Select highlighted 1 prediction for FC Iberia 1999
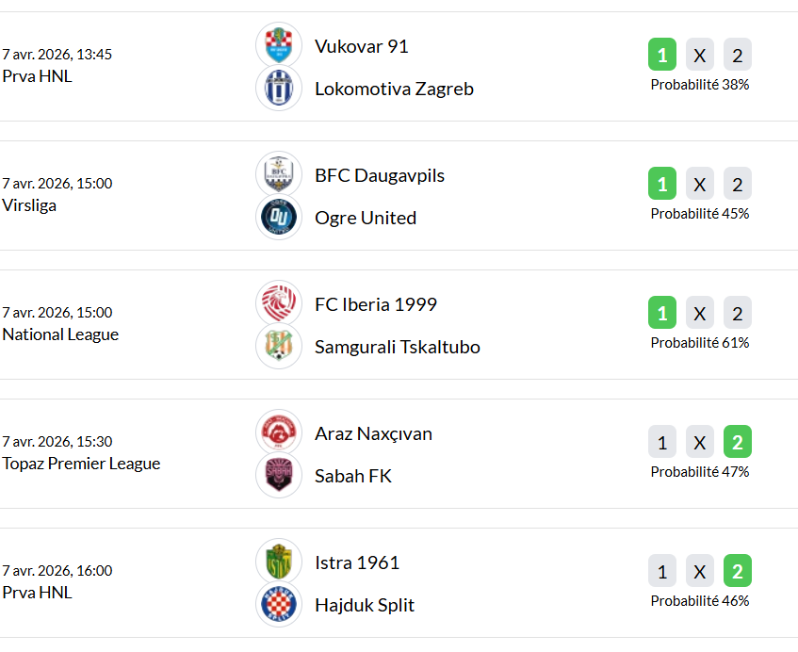The height and width of the screenshot is (652, 798). [662, 314]
